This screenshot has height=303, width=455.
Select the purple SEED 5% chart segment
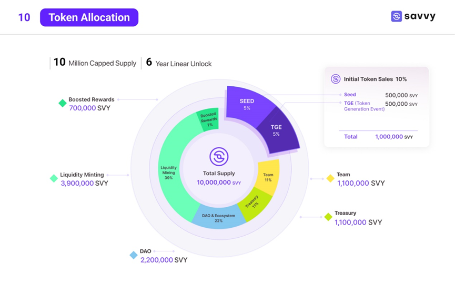pyautogui.click(x=246, y=103)
